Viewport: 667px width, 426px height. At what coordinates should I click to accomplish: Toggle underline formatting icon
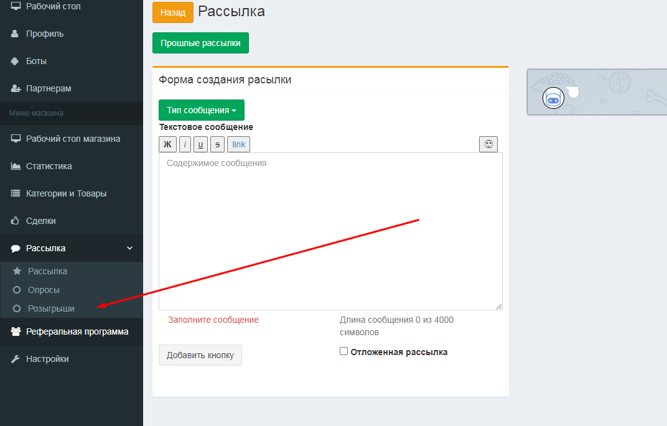pos(200,144)
